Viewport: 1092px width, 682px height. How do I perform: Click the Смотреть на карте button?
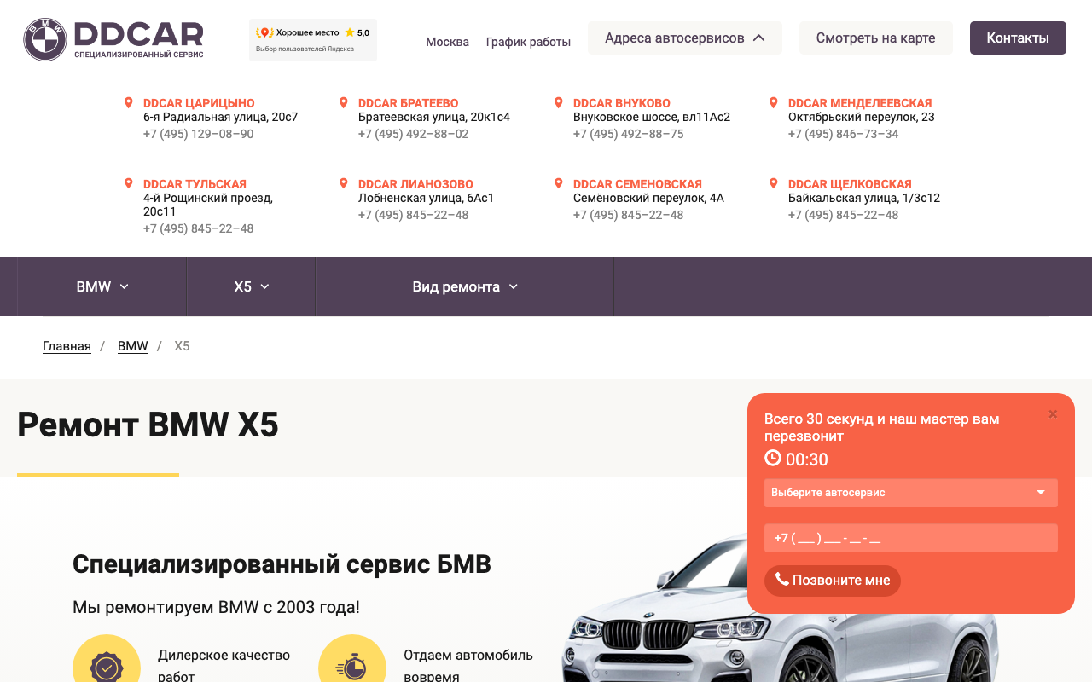pyautogui.click(x=876, y=38)
